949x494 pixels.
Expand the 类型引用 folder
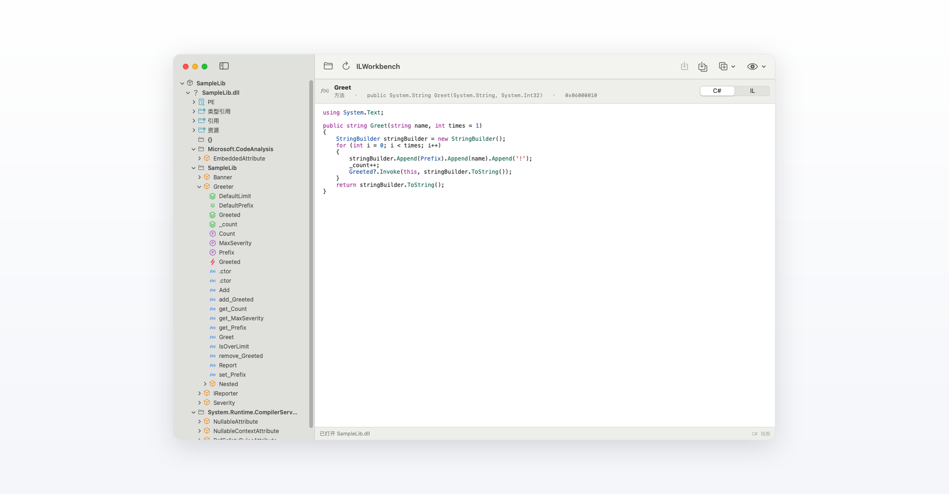[x=194, y=112]
